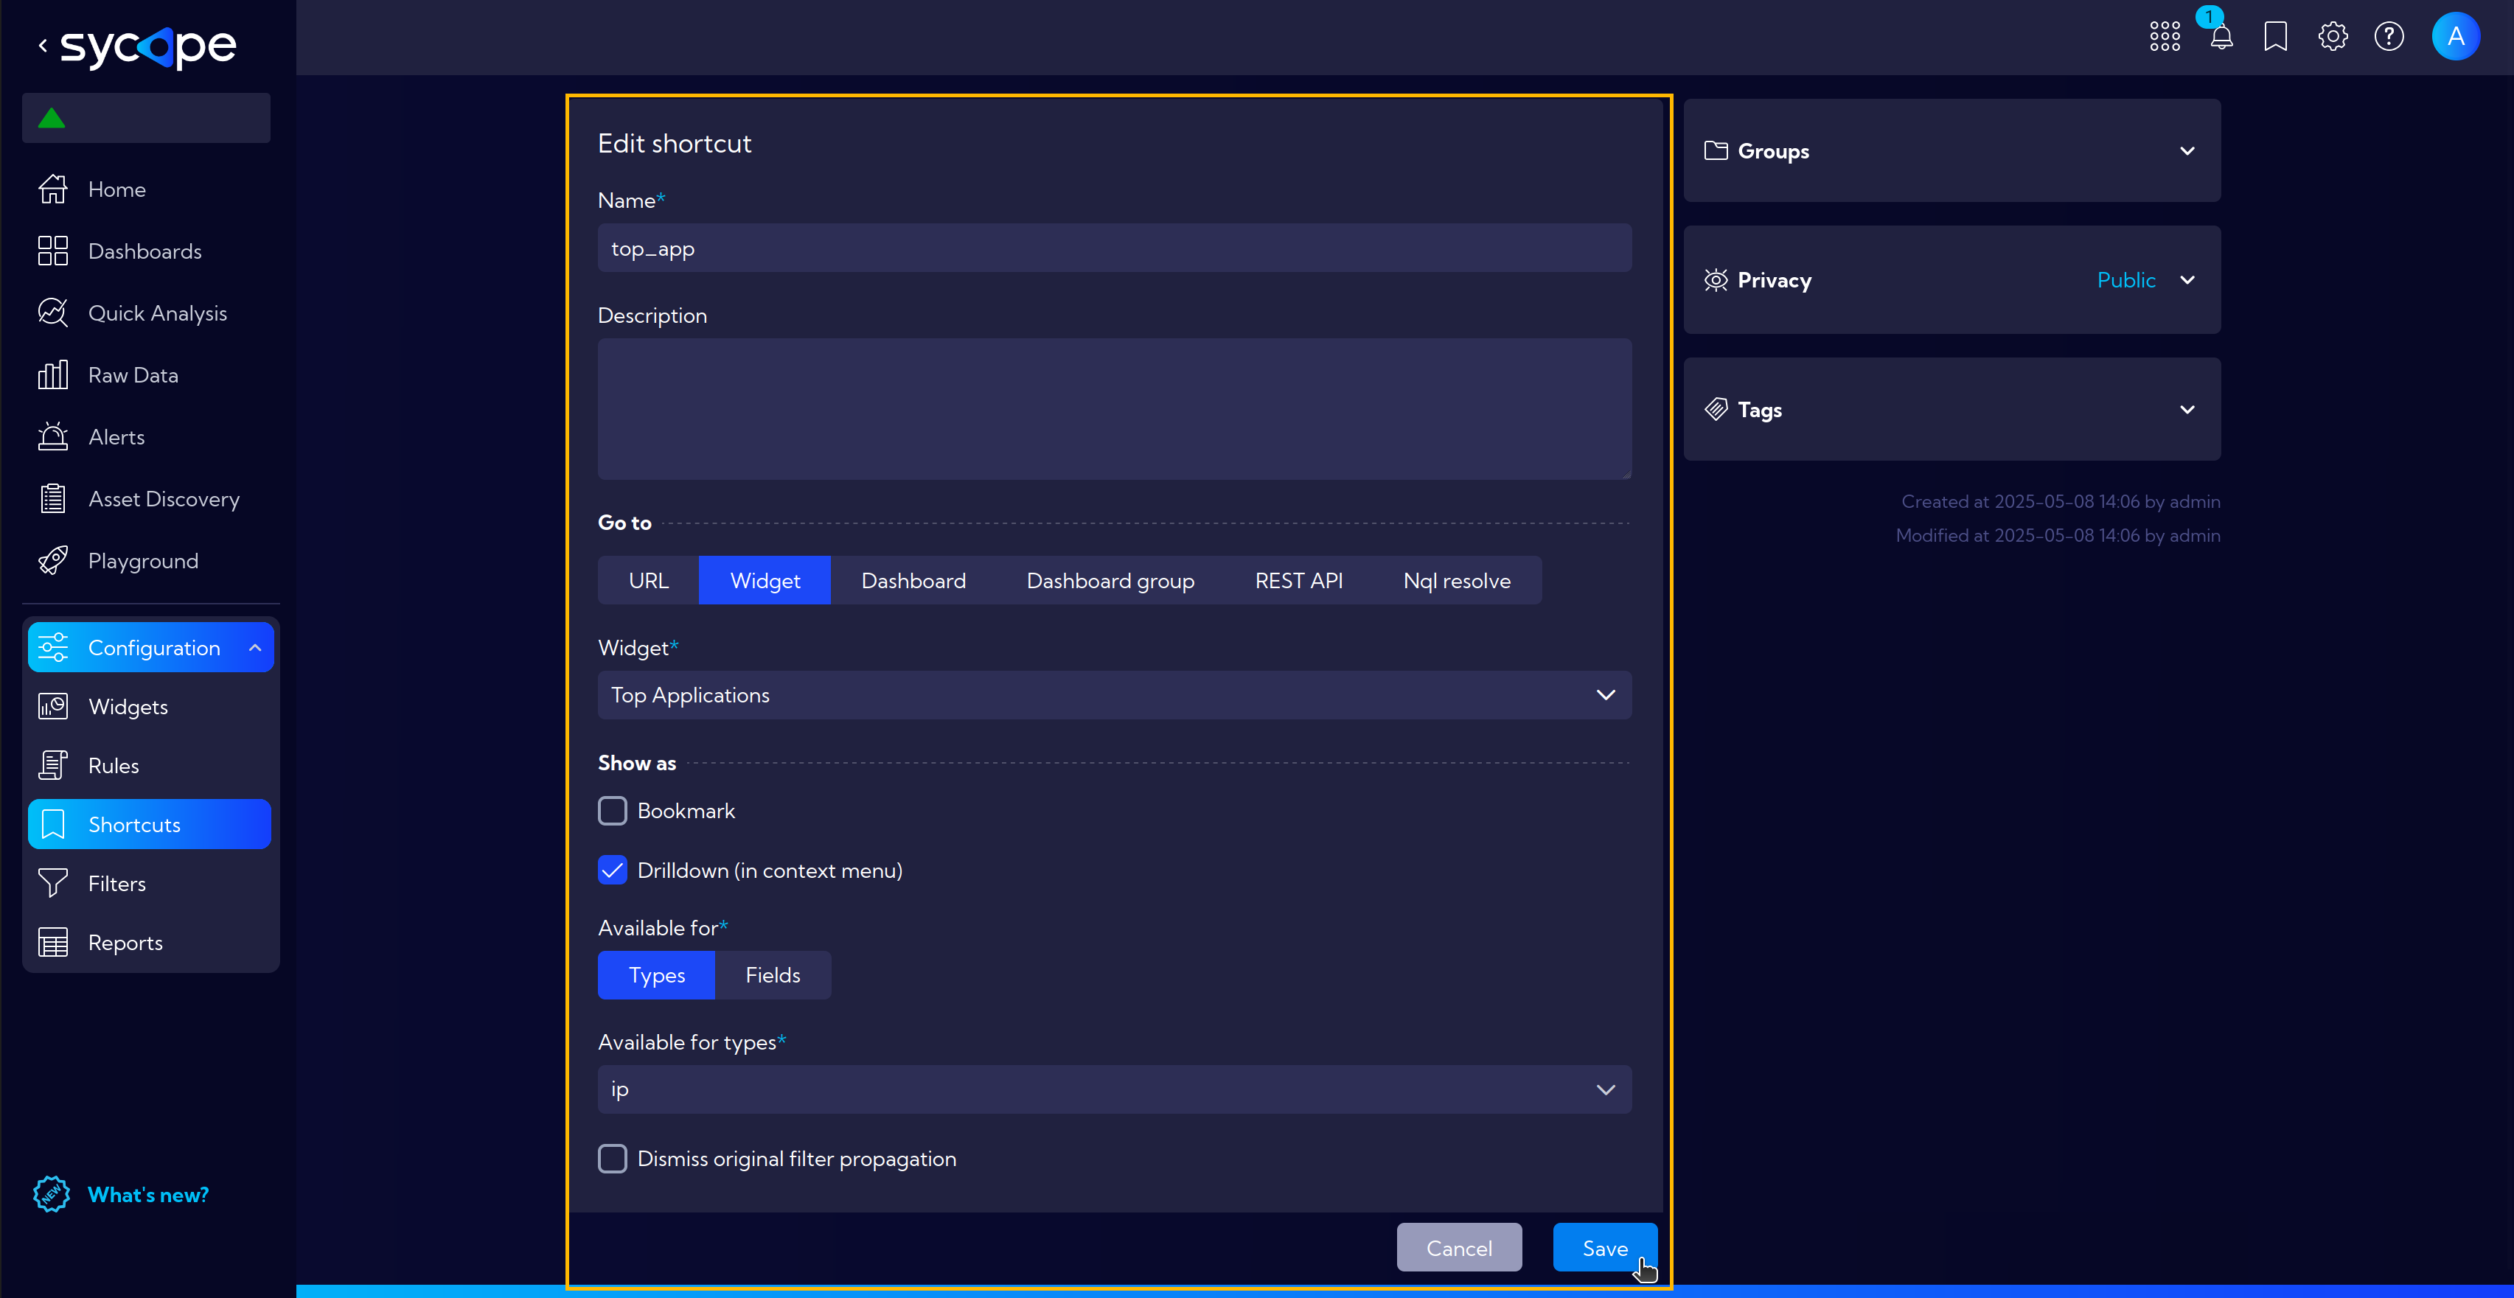Click the Quick Analysis icon
The height and width of the screenshot is (1298, 2514).
52,313
